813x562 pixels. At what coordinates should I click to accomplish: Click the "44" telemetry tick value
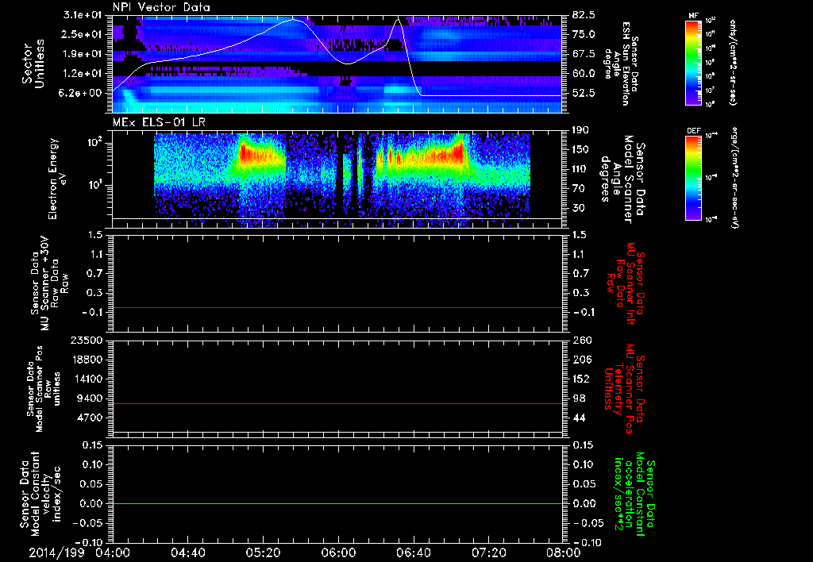click(x=579, y=418)
